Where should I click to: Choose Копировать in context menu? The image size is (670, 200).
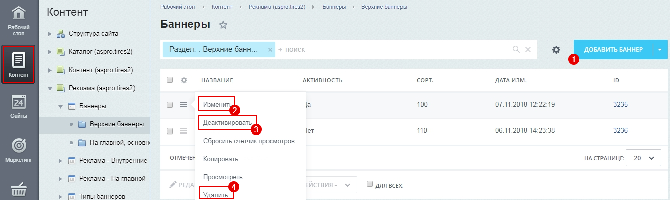click(x=221, y=159)
